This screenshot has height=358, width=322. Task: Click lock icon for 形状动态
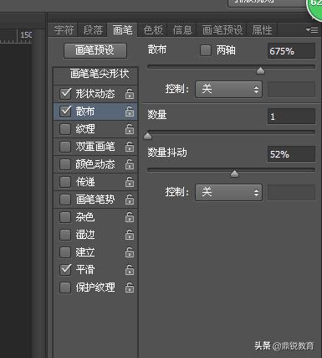130,94
